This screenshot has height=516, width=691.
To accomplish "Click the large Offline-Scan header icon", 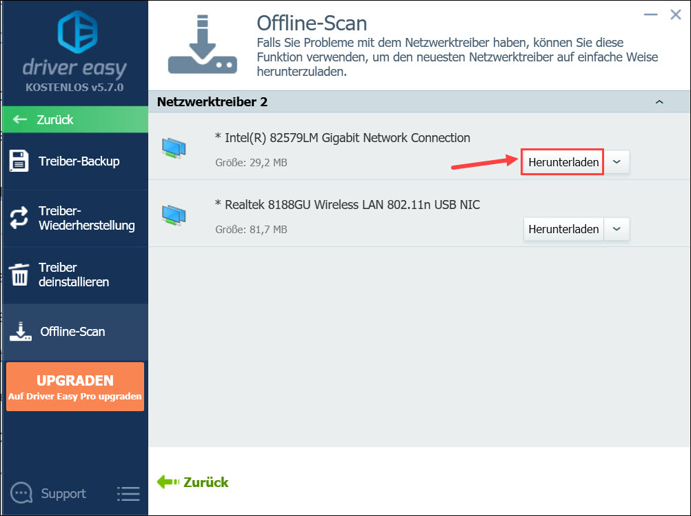I will click(203, 44).
